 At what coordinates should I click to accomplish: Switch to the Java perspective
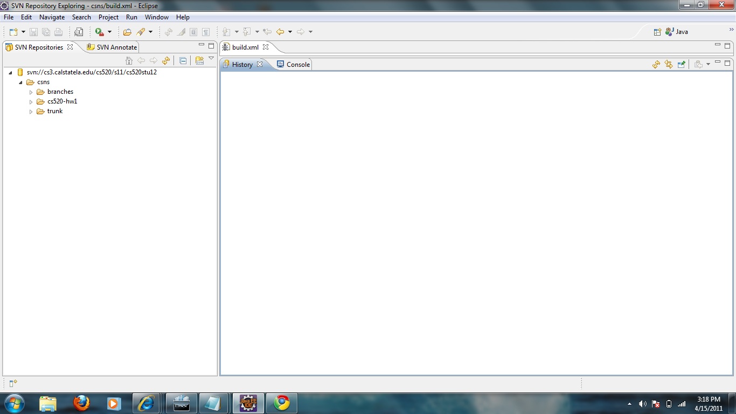click(677, 32)
